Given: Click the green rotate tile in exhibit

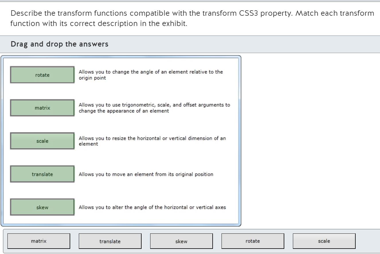Looking at the screenshot, I should click(x=42, y=75).
